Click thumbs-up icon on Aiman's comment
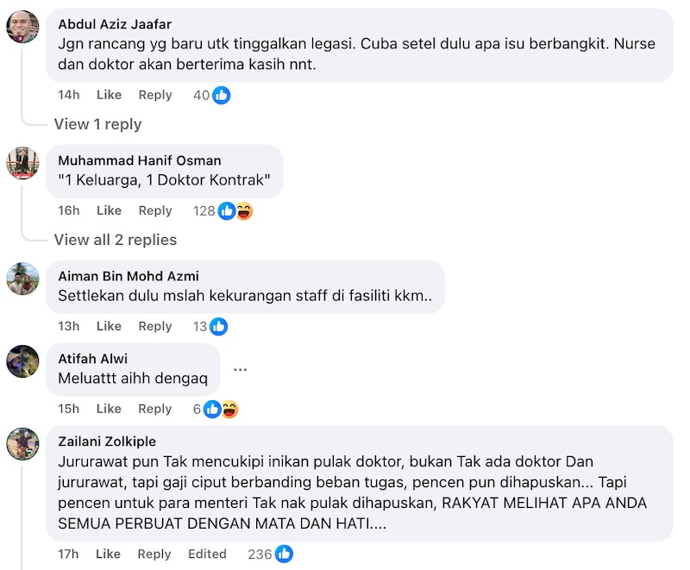The height and width of the screenshot is (570, 690). coord(219,326)
